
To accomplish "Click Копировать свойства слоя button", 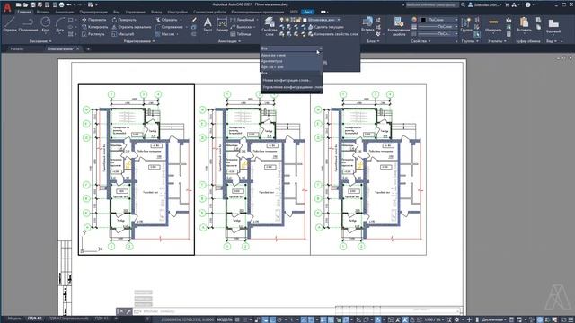I will [333, 34].
